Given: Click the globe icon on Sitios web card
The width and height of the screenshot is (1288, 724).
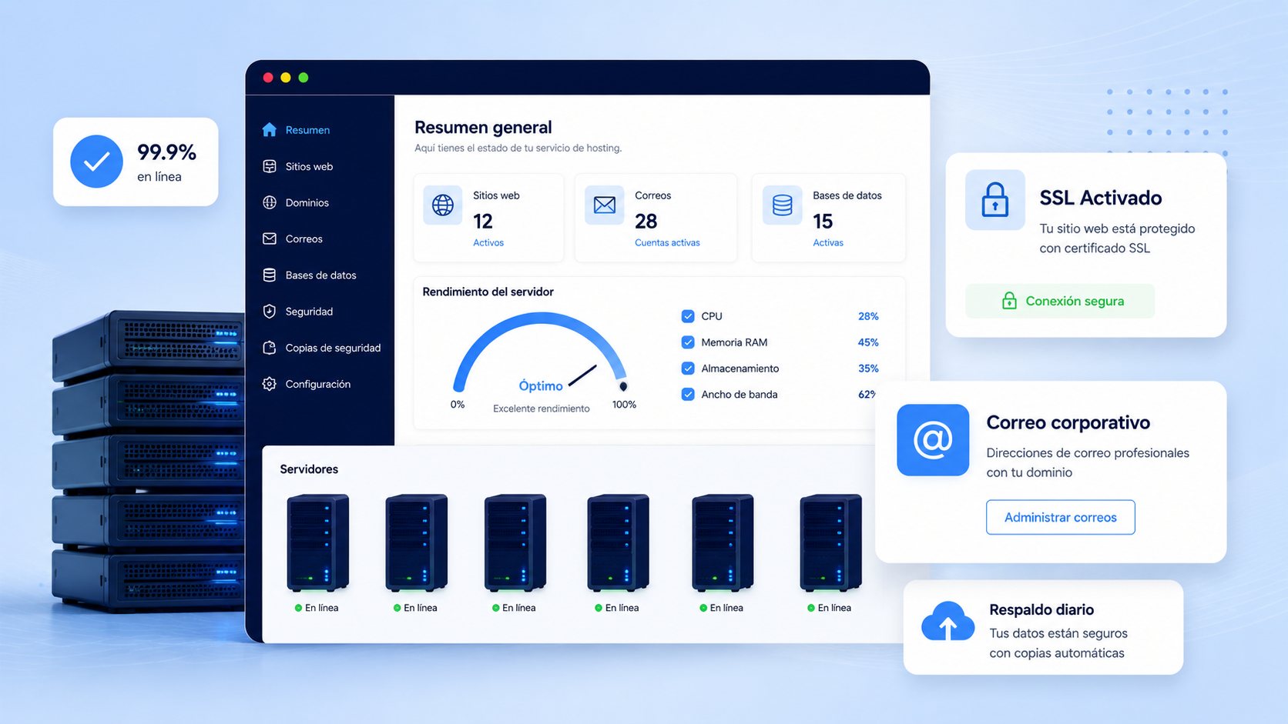Looking at the screenshot, I should tap(443, 205).
